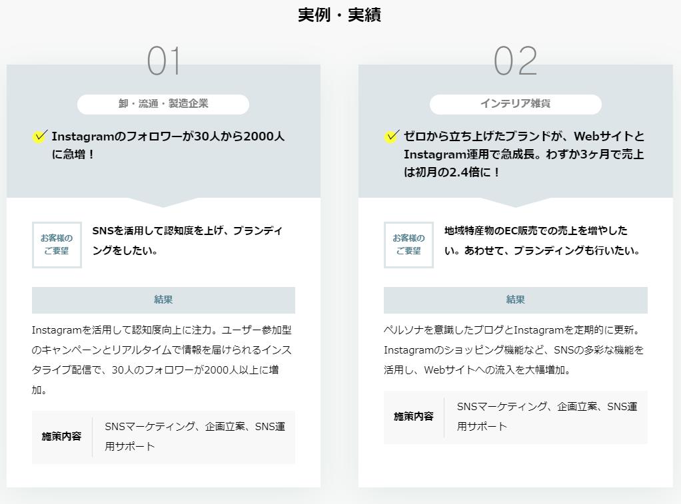Viewport: 681px width, 504px height.
Task: Select the インテリア雑貨 category pill
Action: (515, 104)
